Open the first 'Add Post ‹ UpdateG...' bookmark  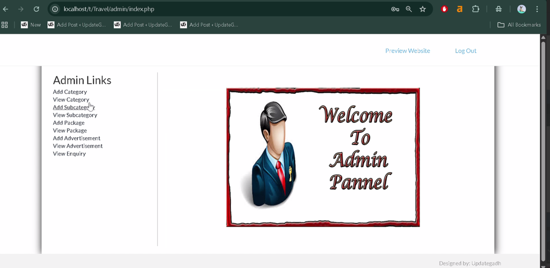(x=76, y=25)
